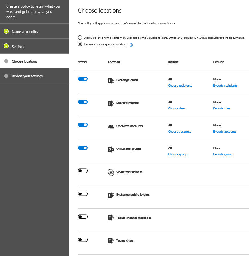Turn off the Exchange email toggle
This screenshot has width=249, height=256.
point(83,79)
